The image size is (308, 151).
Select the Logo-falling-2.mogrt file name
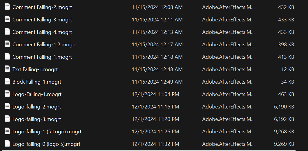37,107
